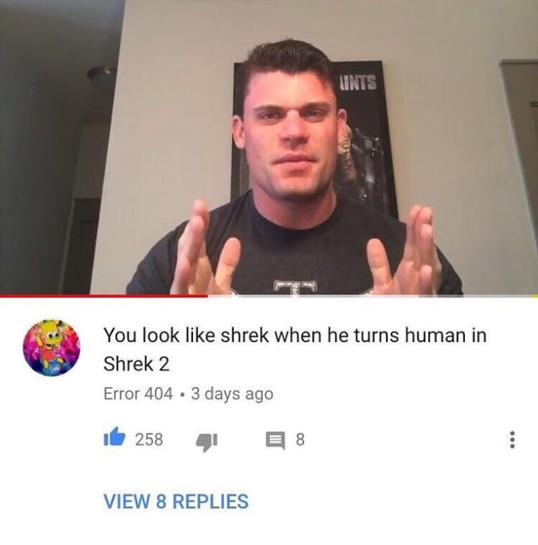
Task: Like the comment with thumbs-up icon
Action: coord(115,439)
